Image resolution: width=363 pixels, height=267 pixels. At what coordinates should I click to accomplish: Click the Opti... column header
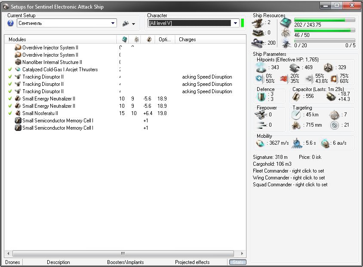coord(165,39)
